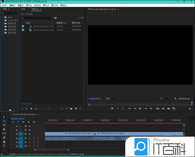Click the Export Frame camera icon

[x=168, y=108]
